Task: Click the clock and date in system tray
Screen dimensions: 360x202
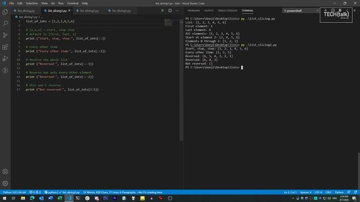Action: (x=344, y=198)
